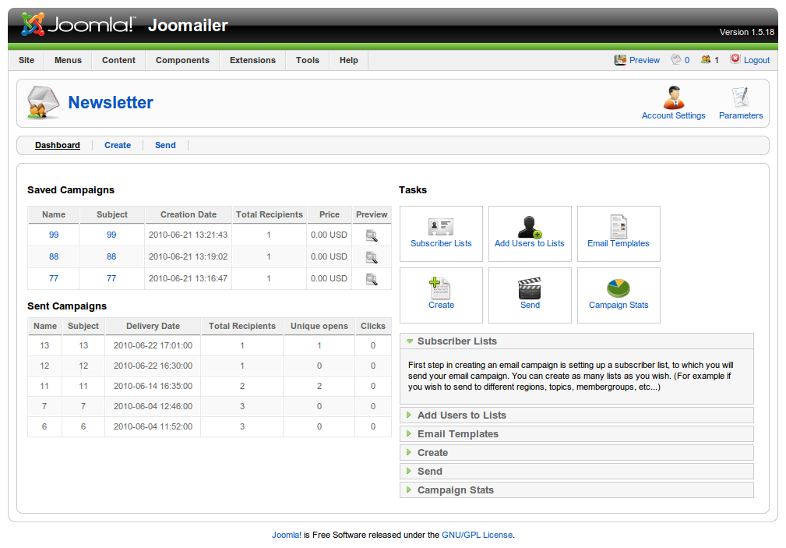Screen dimensions: 786x548
Task: Expand the Email Templates accordion section
Action: 457,434
